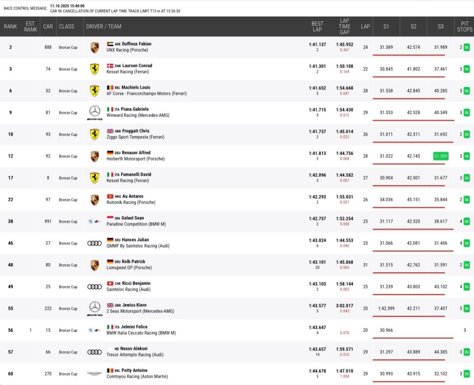
Task: Click team name Winward Racing (Mercedes-AMG)
Action: tap(138, 115)
